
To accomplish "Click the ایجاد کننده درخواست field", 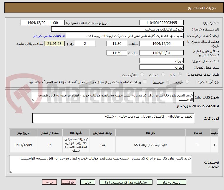I will pos(125,36).
